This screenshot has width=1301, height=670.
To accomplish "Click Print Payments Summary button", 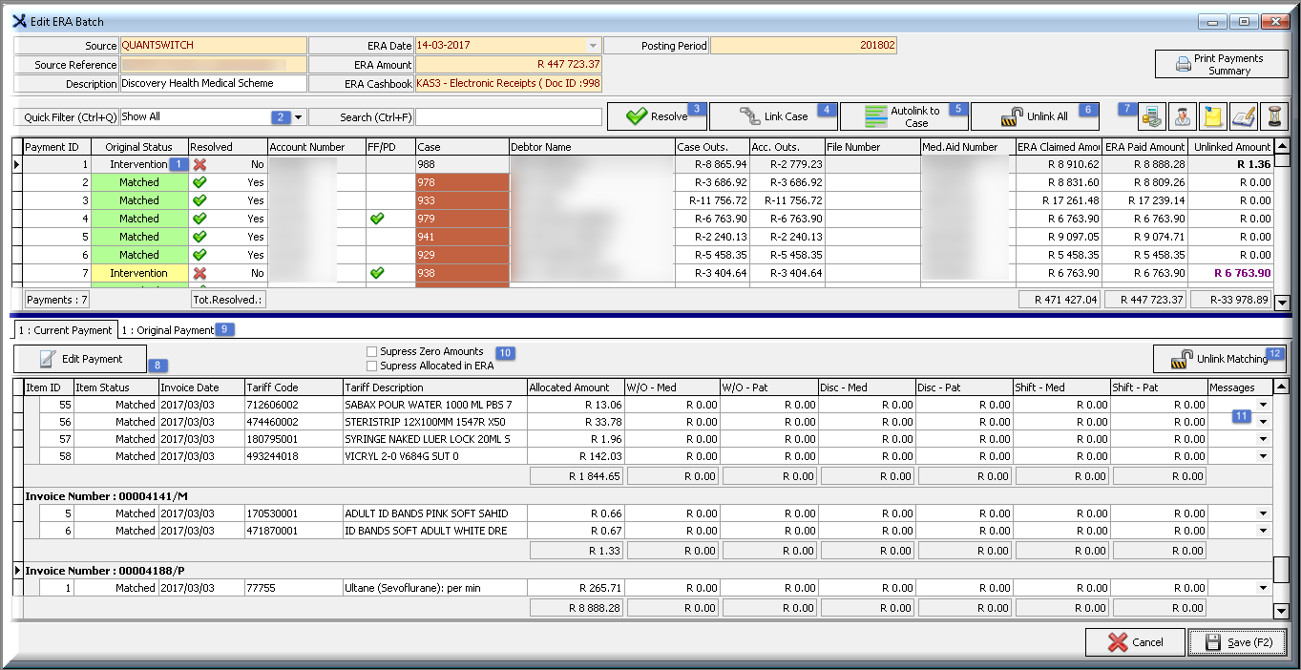I will 1221,64.
